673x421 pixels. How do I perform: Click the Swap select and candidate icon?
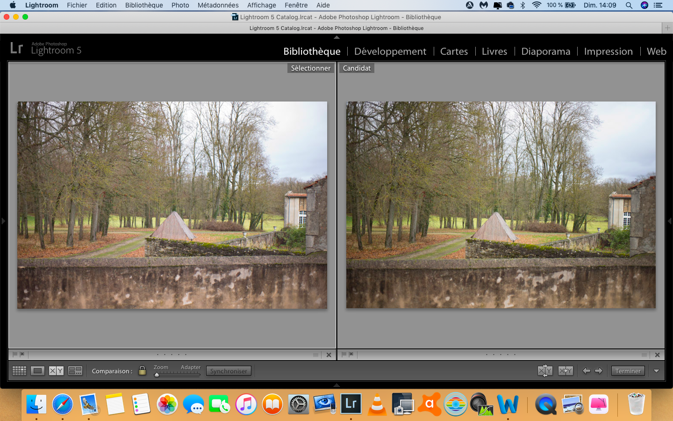coord(545,371)
